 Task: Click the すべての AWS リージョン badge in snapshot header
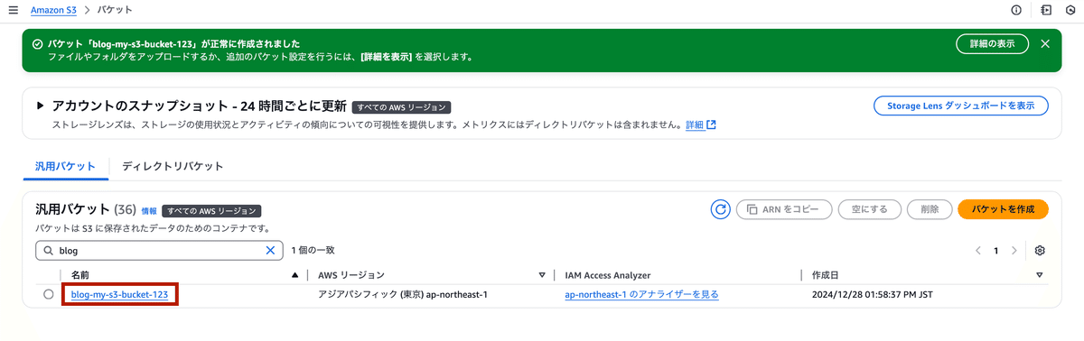[400, 106]
